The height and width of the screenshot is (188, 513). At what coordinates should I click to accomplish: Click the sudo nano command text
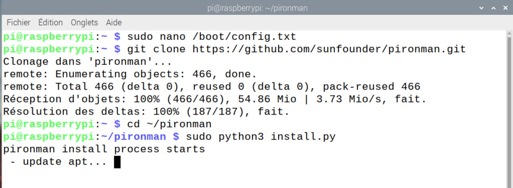[x=156, y=36]
